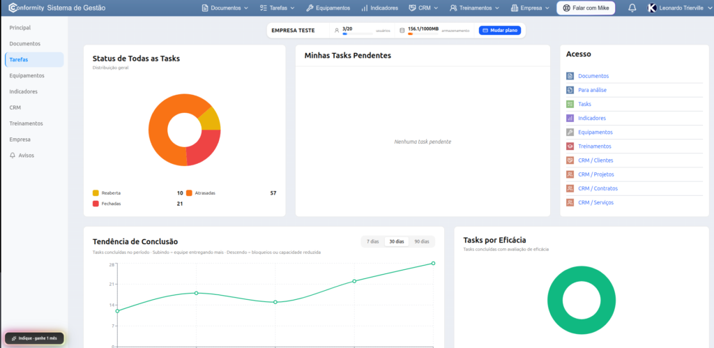Screen dimensions: 714x348
Task: Click the Avisos bell icon in sidebar
Action: 13,156
